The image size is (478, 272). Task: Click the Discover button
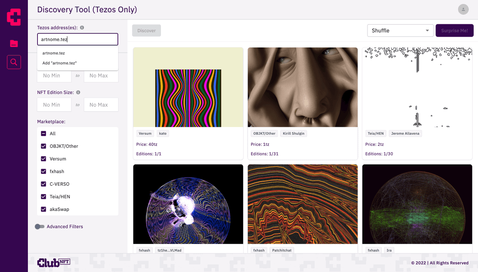tap(147, 31)
